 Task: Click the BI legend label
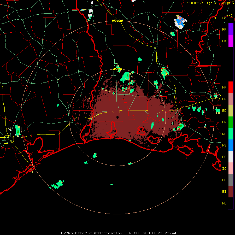224,192
